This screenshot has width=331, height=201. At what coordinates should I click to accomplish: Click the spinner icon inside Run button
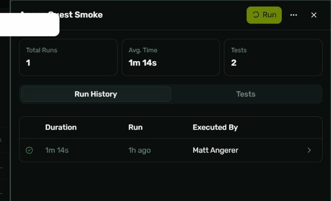coord(256,15)
